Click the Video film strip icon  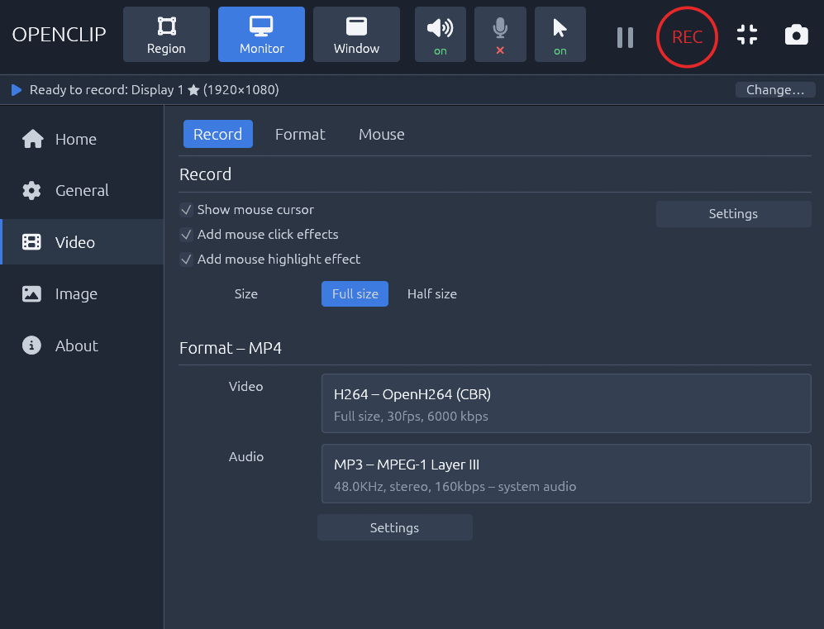(x=31, y=241)
